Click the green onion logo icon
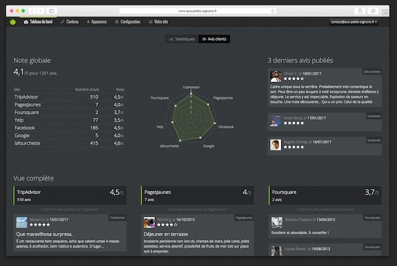 click(x=13, y=22)
